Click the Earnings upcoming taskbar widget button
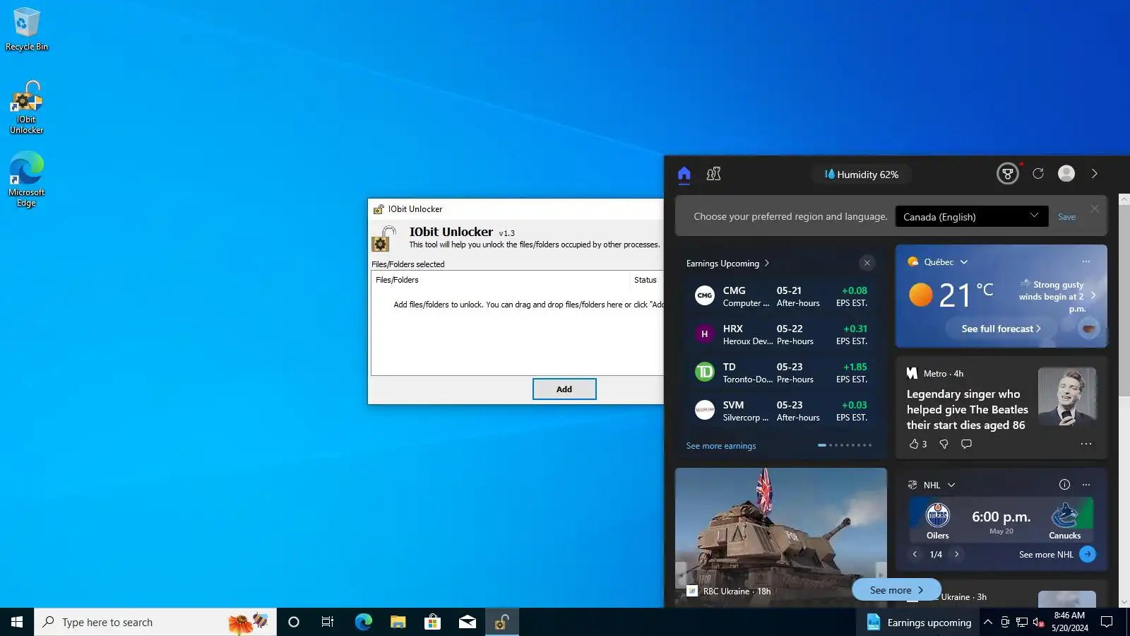The image size is (1130, 636). (x=918, y=622)
